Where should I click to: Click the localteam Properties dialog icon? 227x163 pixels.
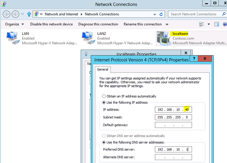click(x=86, y=54)
